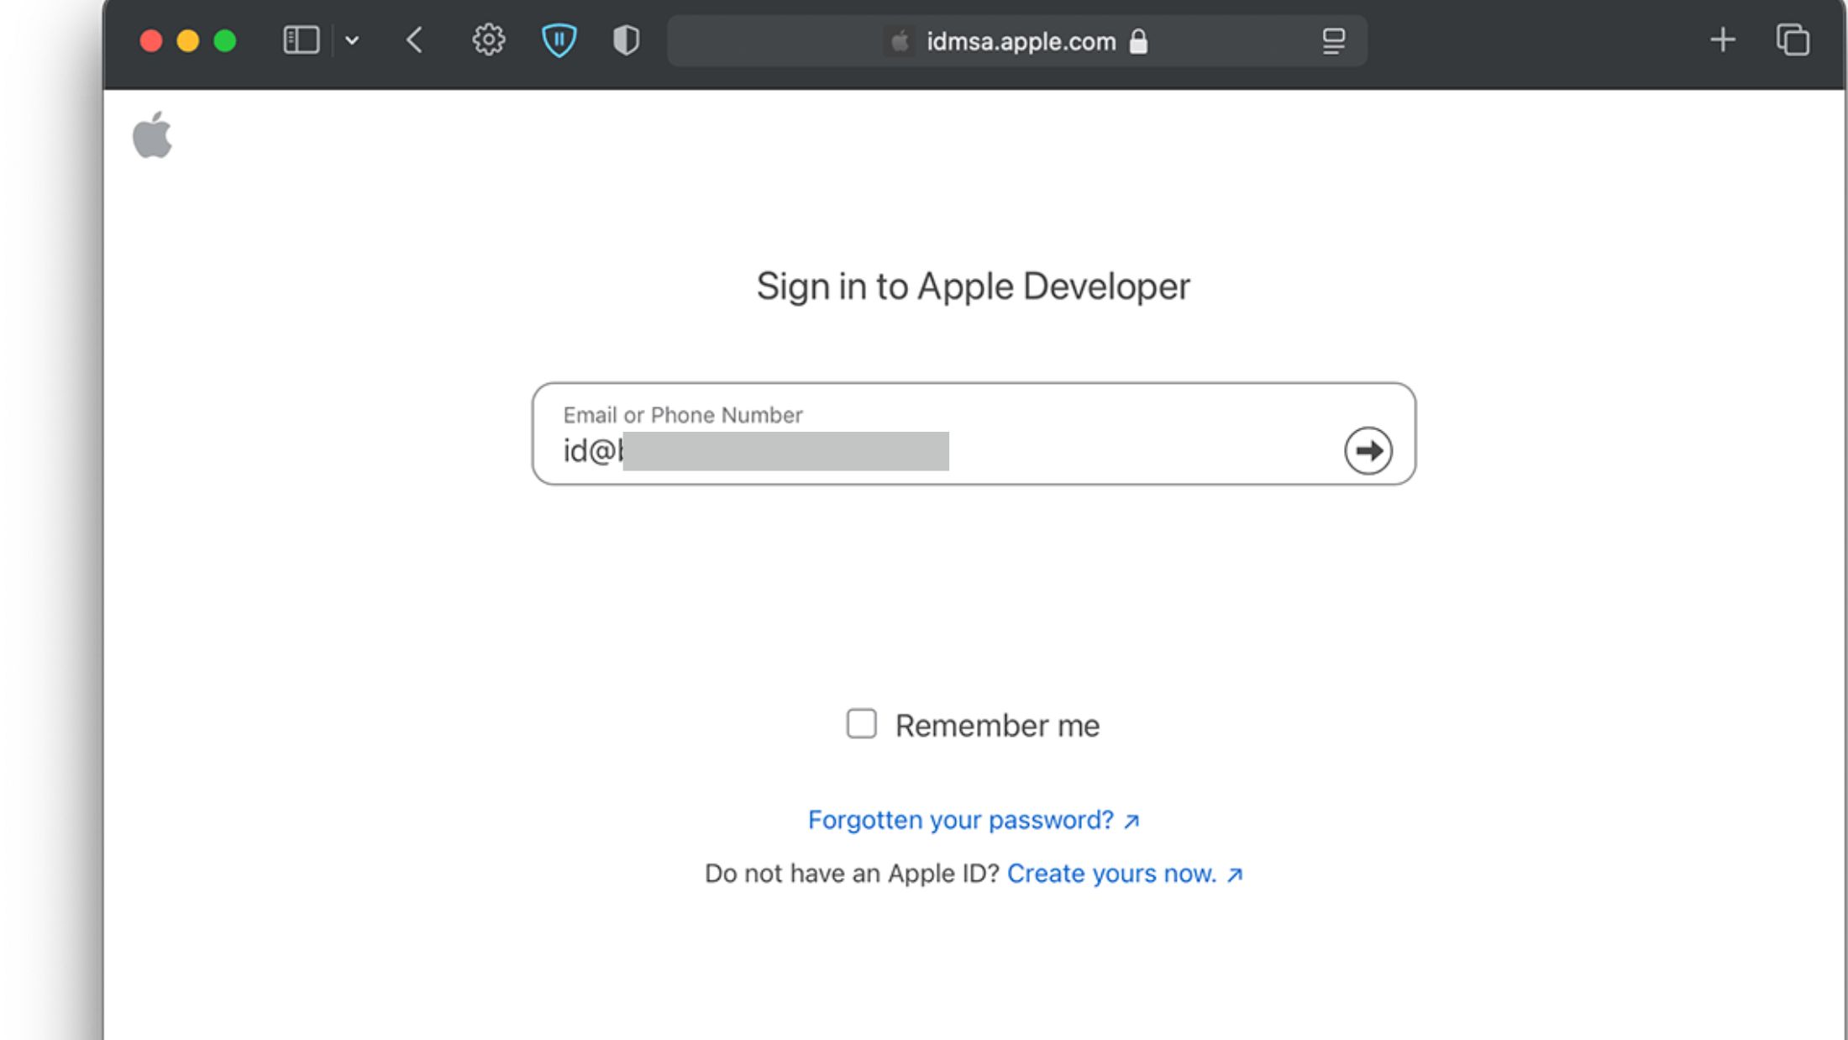Open the Forgotten your password link
The height and width of the screenshot is (1040, 1848).
click(x=974, y=820)
